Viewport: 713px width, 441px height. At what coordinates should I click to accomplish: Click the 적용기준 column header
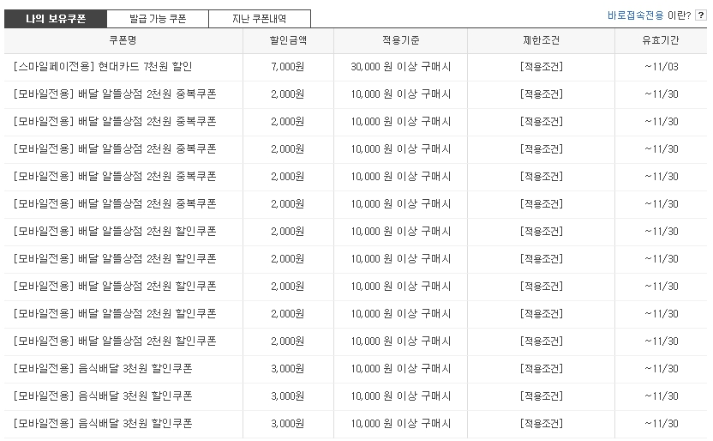(400, 41)
